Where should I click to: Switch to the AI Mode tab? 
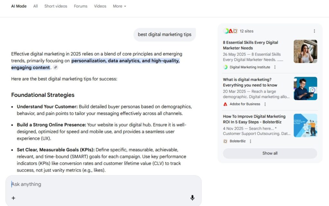pos(19,6)
